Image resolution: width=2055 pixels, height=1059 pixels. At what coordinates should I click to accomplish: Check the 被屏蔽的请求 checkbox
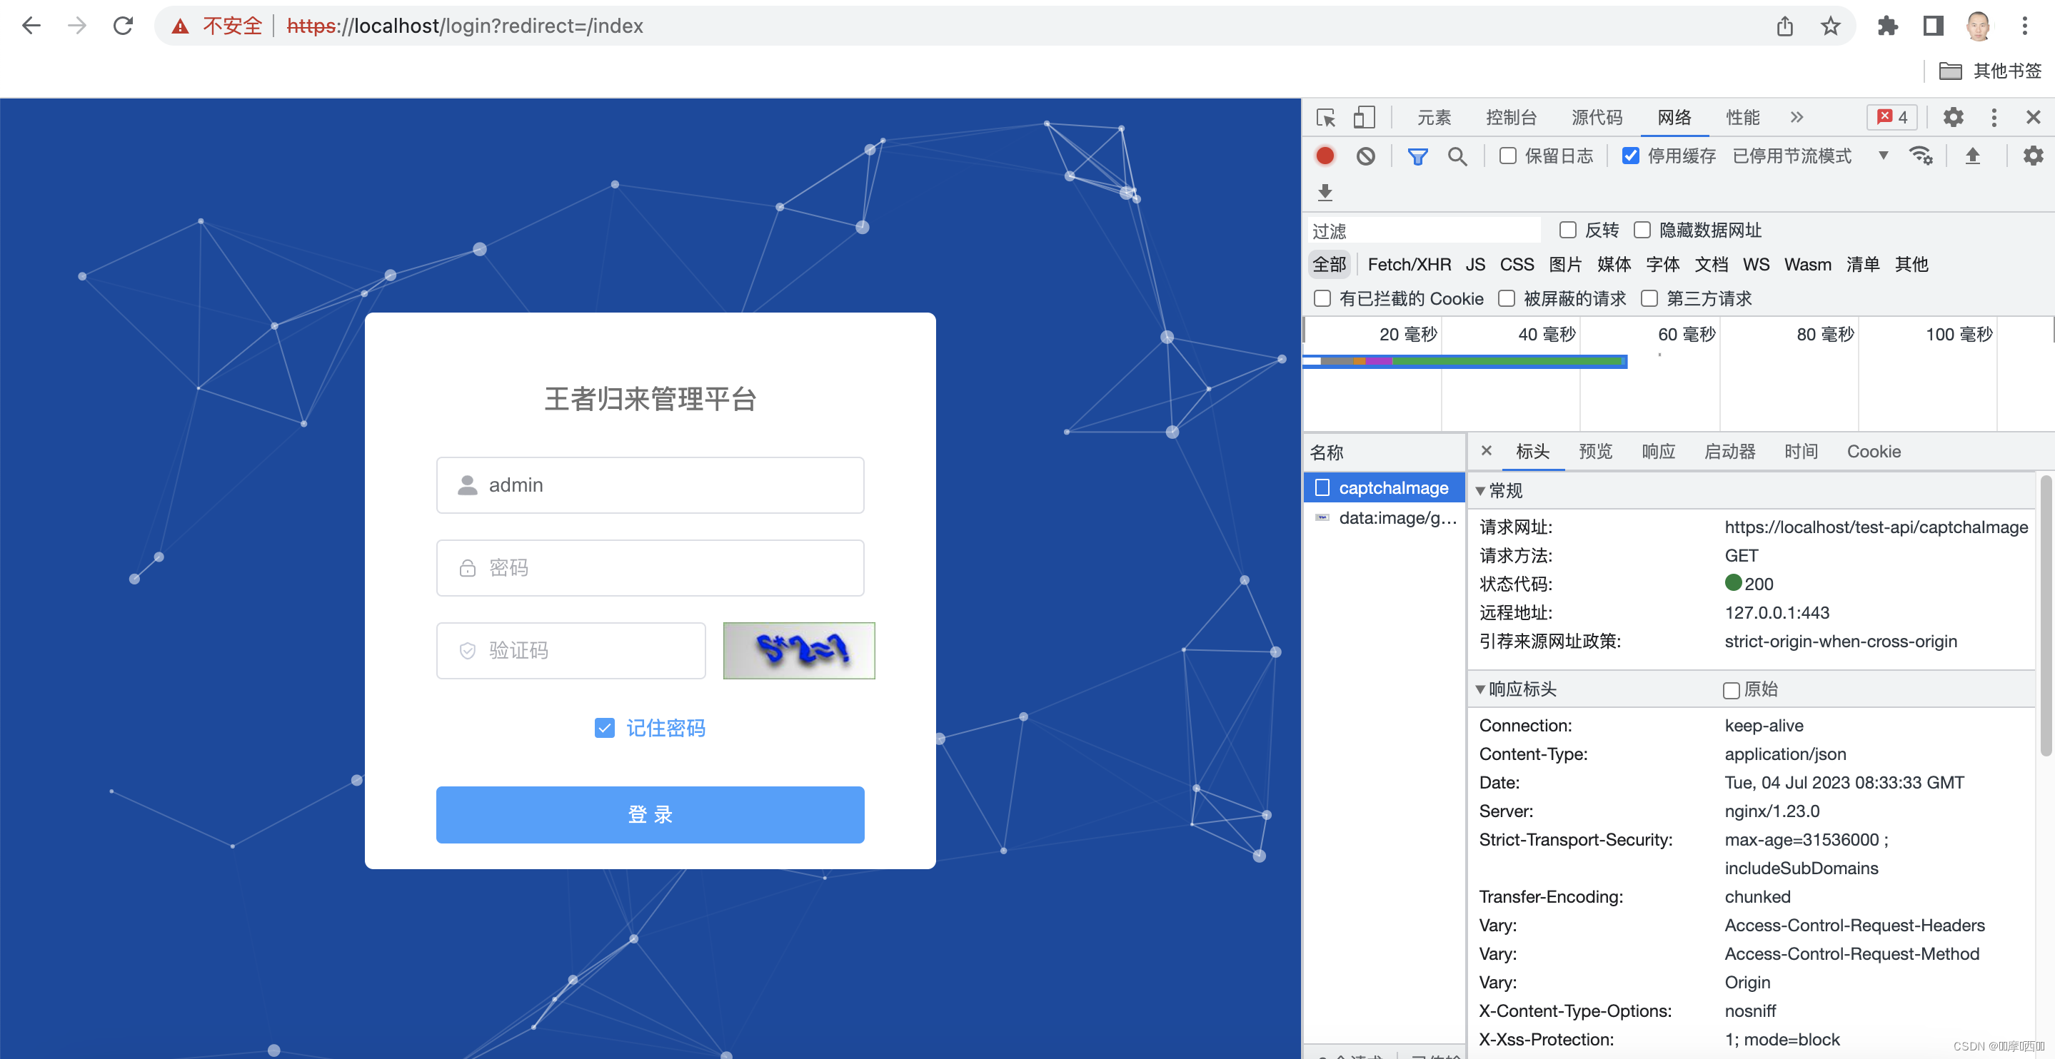coord(1506,298)
